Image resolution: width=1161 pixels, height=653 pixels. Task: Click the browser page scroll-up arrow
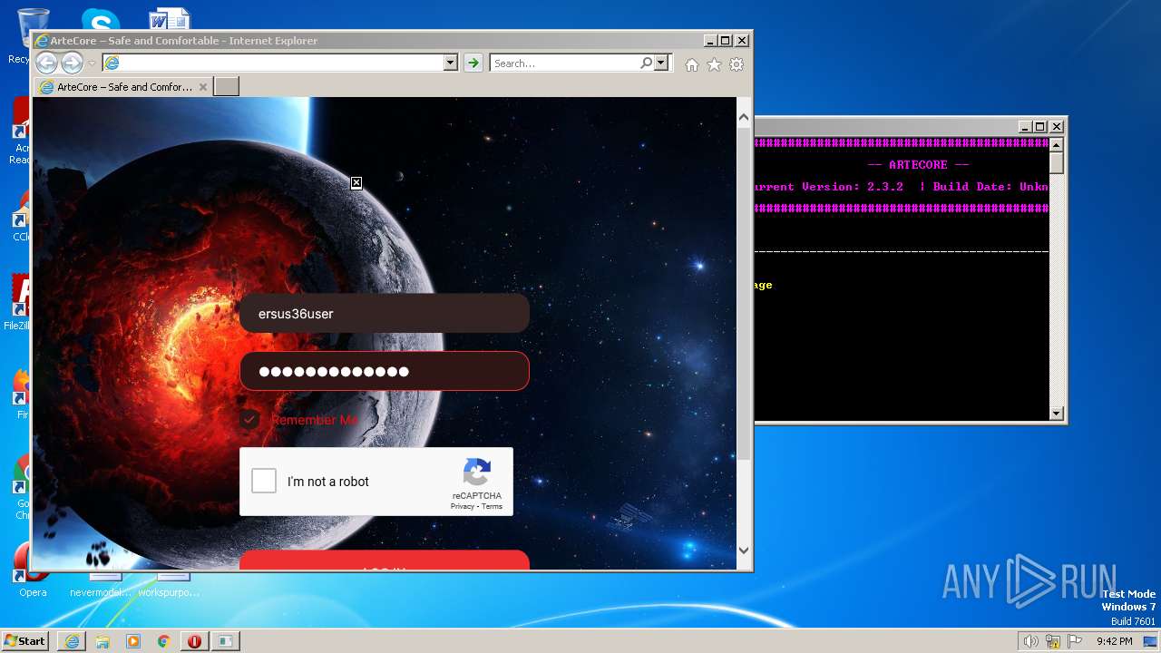click(x=744, y=117)
